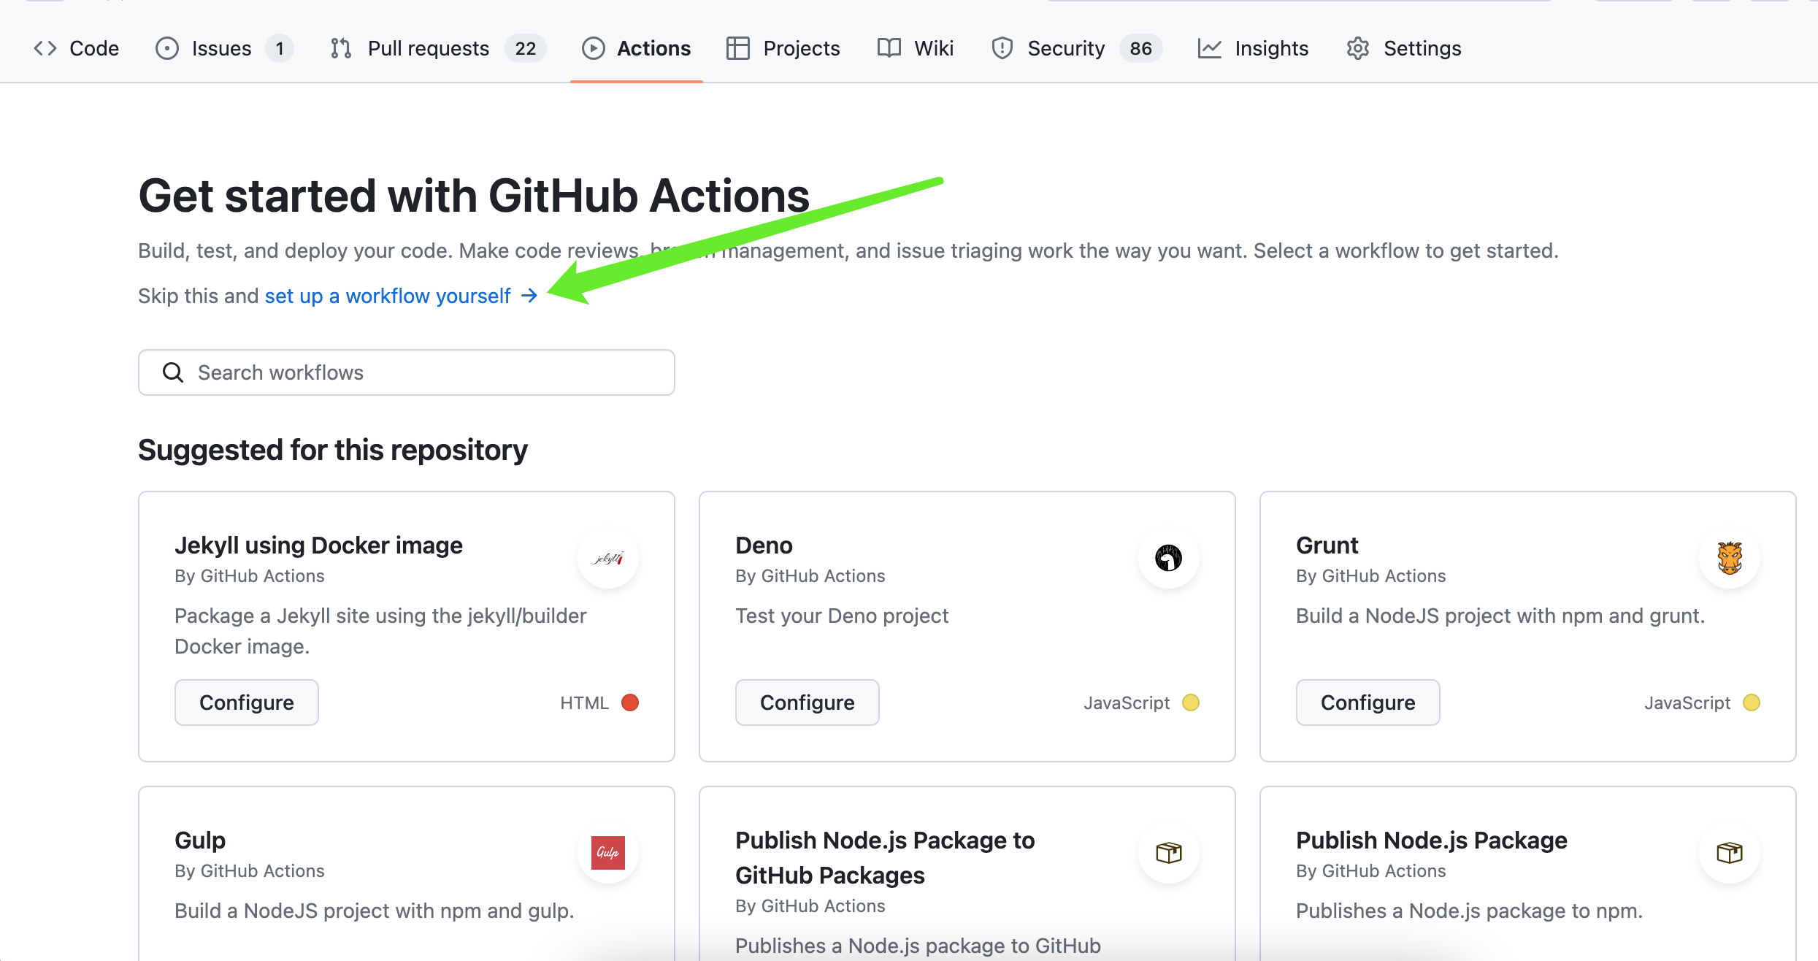Open the Issues tab
Image resolution: width=1818 pixels, height=961 pixels.
[224, 48]
